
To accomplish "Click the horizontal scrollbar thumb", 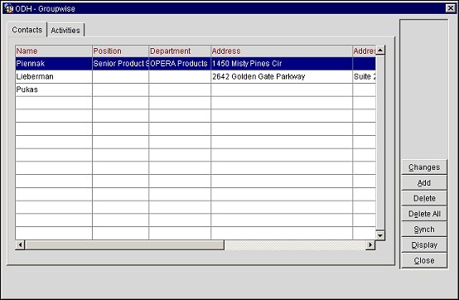I will 125,244.
